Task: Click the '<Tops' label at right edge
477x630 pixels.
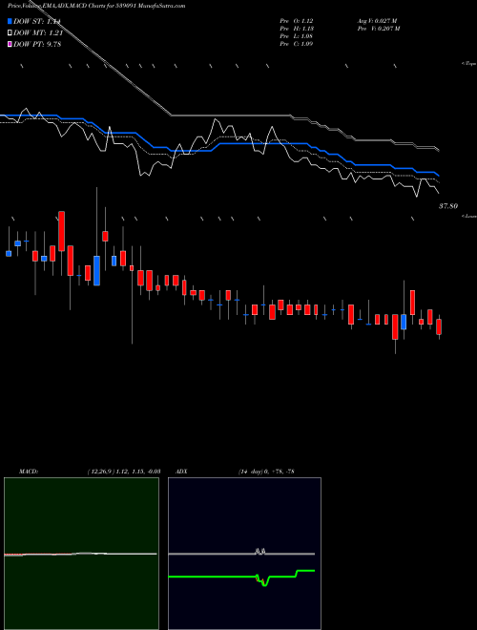Action: (469, 64)
